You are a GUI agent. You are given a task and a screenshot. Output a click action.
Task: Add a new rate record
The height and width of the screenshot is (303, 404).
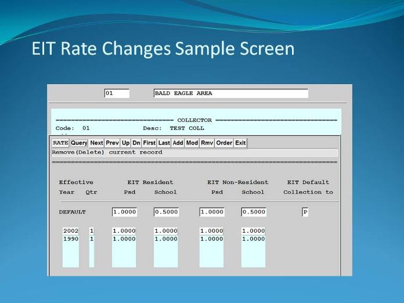(178, 143)
